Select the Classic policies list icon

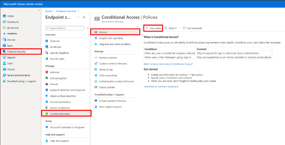tap(96, 87)
